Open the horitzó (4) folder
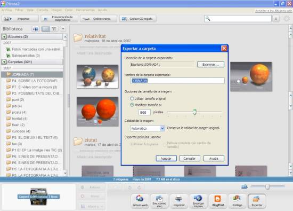Image resolution: width=293 pixels, height=211 pixels. click(x=17, y=119)
